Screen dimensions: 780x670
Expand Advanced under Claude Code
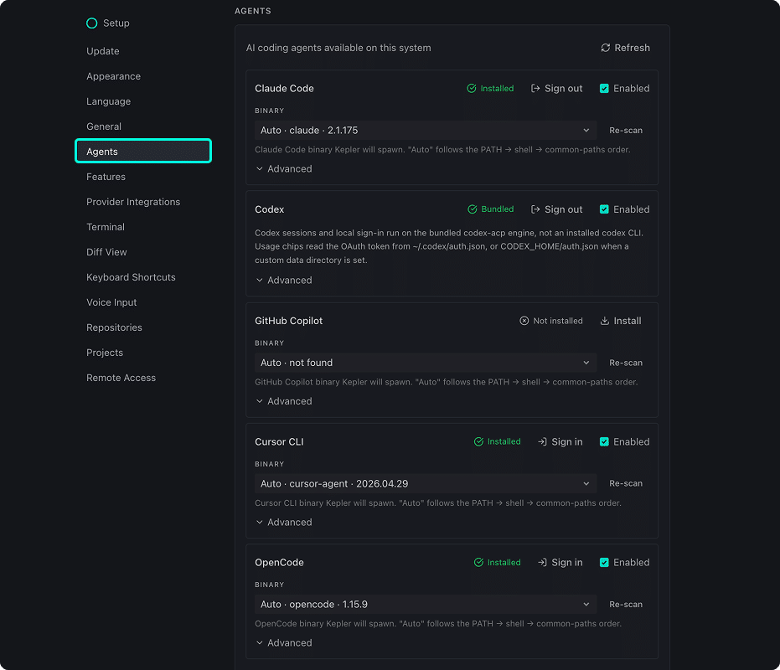(x=284, y=169)
